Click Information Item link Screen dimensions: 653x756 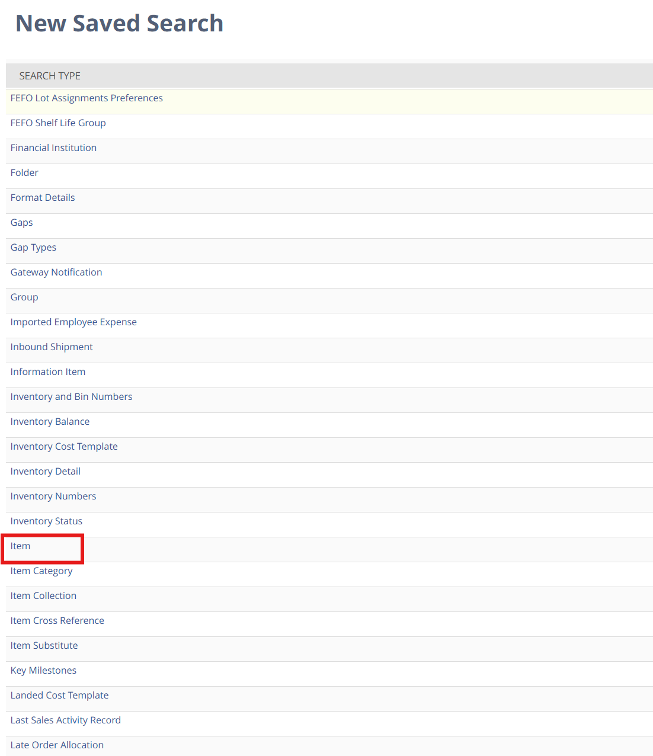(x=48, y=372)
